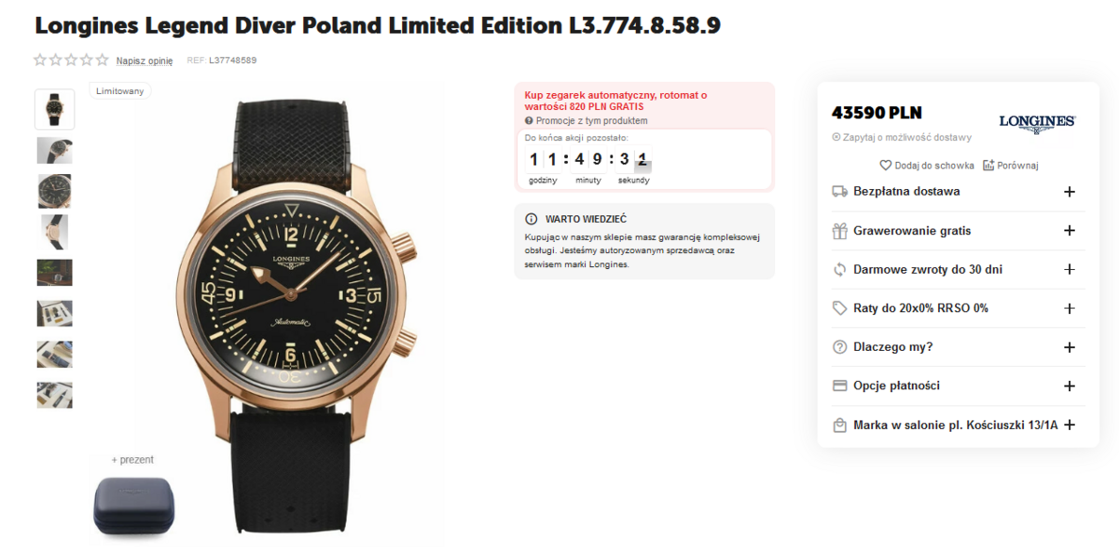
Task: Expand Darmowe zwroty do 30 dni
Action: tap(1070, 270)
